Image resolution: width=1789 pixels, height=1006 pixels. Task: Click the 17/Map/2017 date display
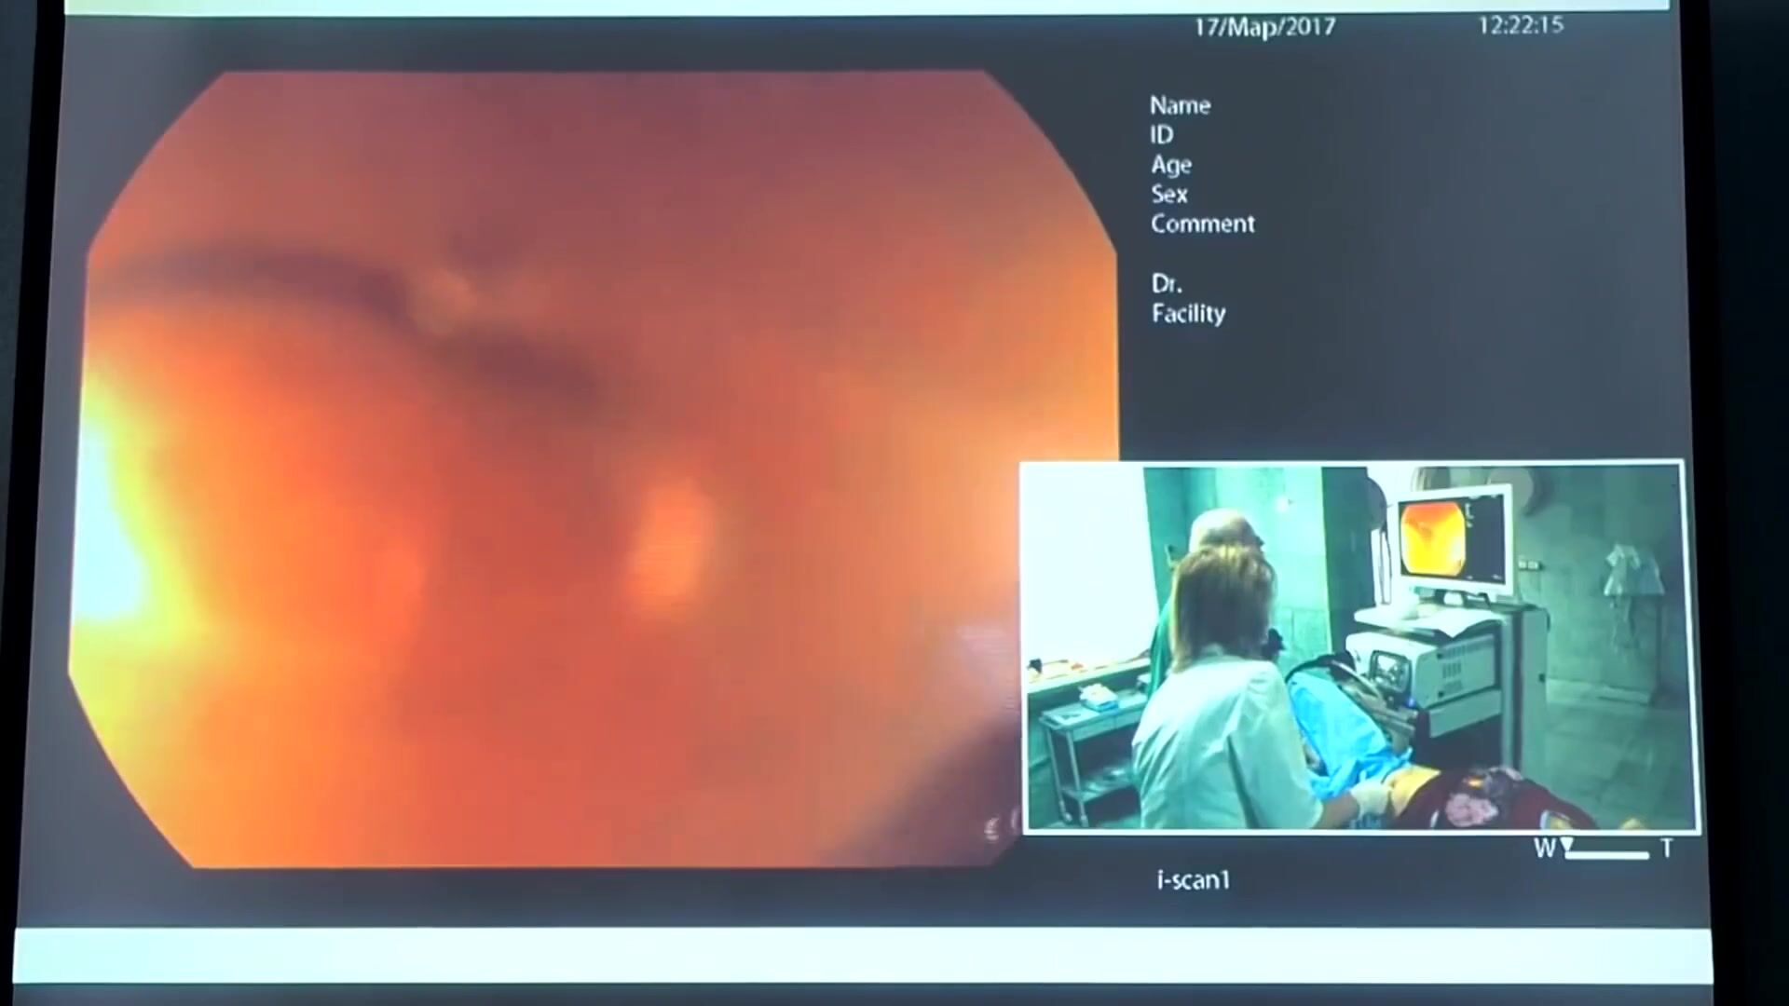1264,27
